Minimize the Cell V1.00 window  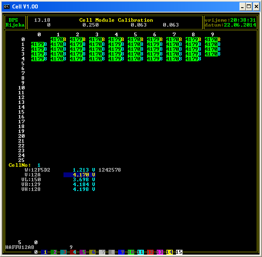(x=242, y=6)
